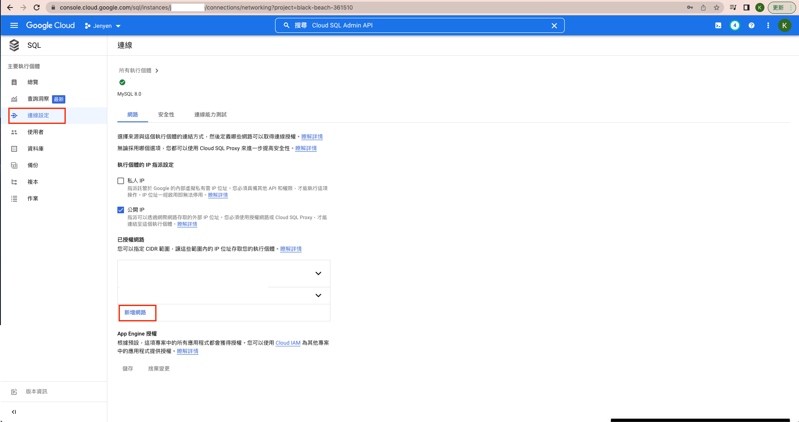Go back in browser history
The image size is (799, 422).
pos(10,7)
